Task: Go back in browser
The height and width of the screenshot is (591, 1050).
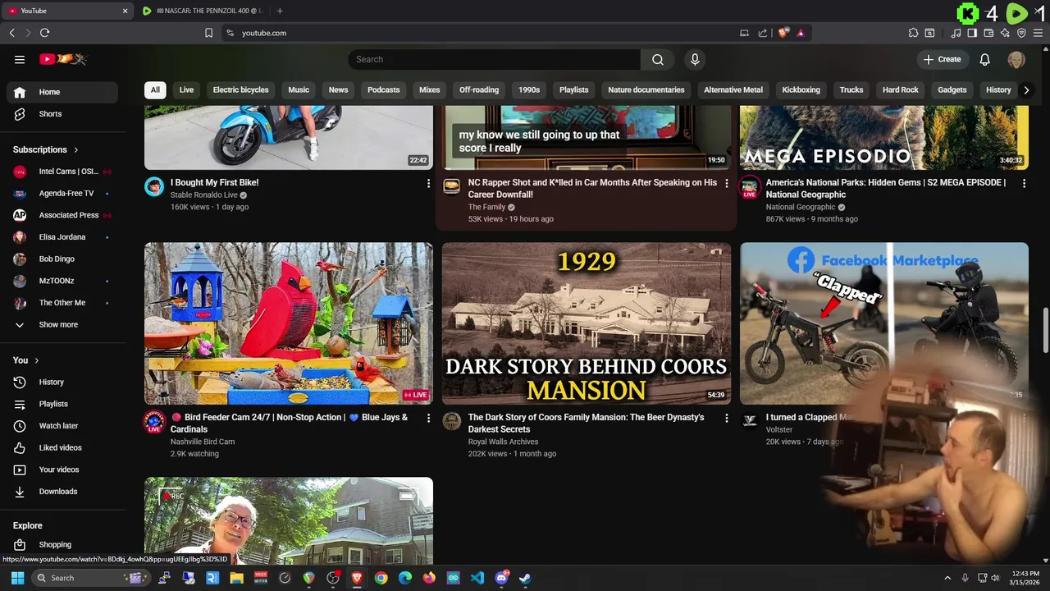Action: 12,33
